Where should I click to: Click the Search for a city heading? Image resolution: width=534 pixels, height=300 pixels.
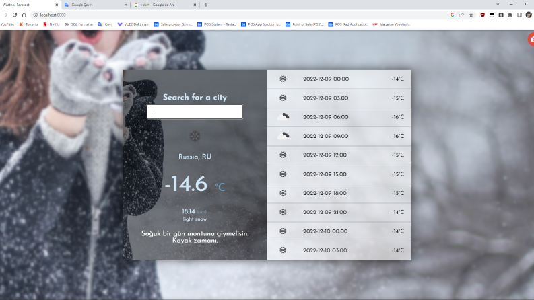[x=195, y=98]
